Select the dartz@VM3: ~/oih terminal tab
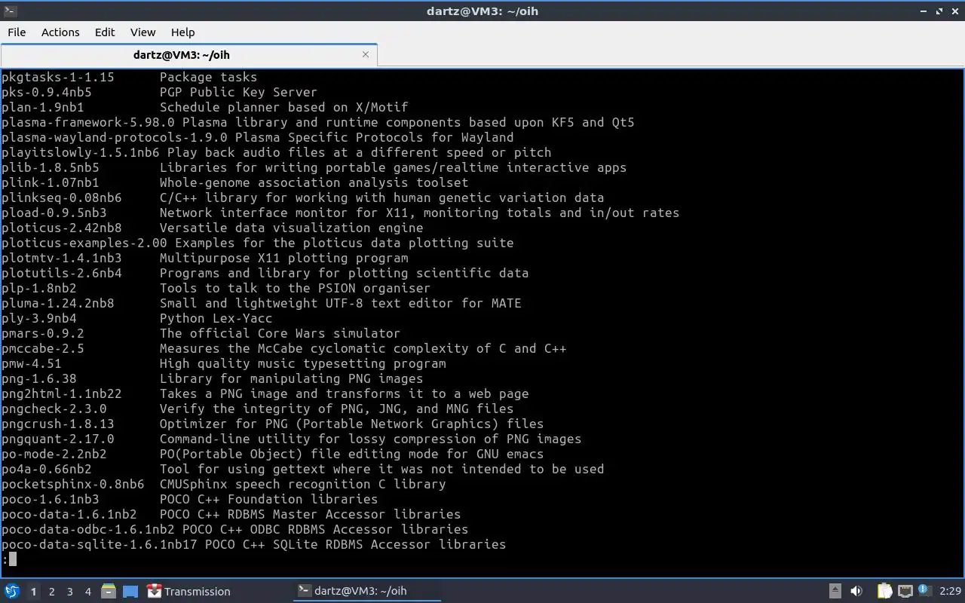The width and height of the screenshot is (965, 603). [x=182, y=54]
